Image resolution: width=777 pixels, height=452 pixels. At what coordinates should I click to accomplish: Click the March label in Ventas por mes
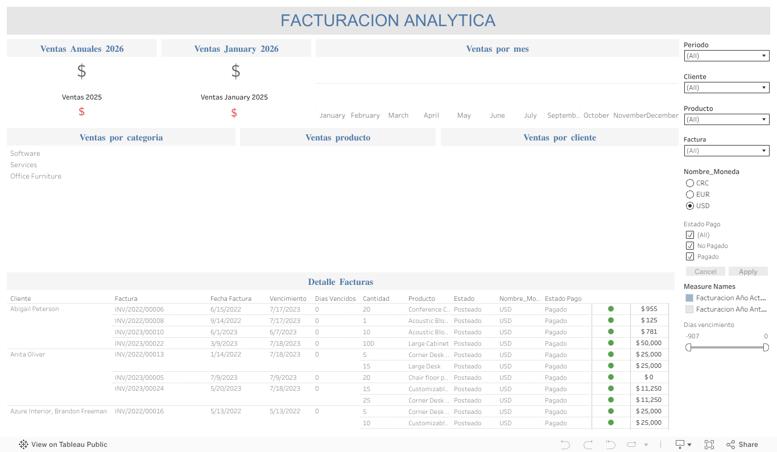[x=398, y=115]
